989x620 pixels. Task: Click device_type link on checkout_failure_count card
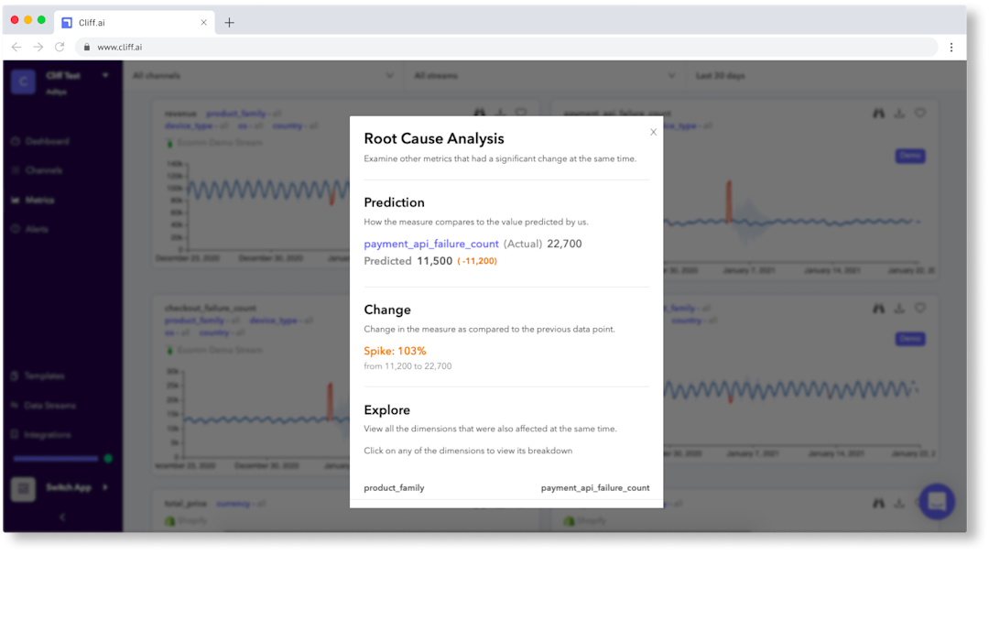pyautogui.click(x=273, y=321)
